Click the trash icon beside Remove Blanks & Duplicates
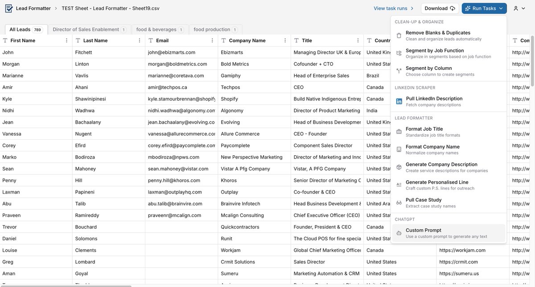Screen dimensions: 535x287 click(x=399, y=36)
